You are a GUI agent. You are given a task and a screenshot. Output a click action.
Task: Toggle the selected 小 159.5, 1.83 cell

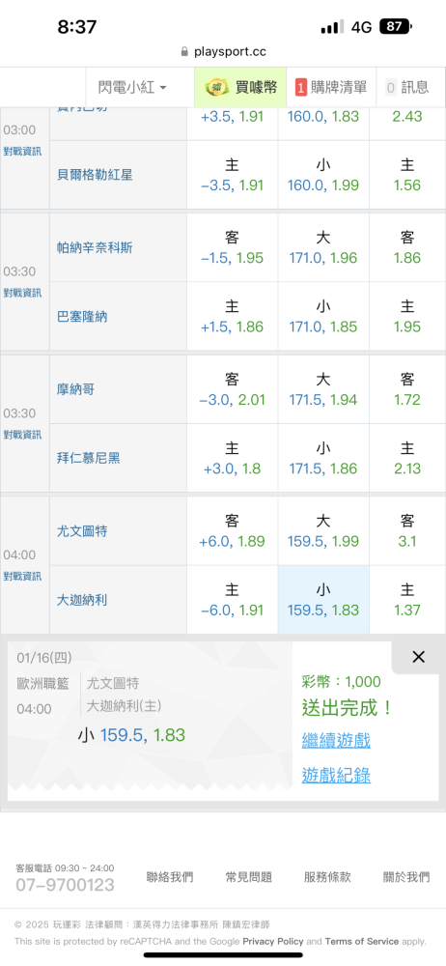tap(323, 600)
